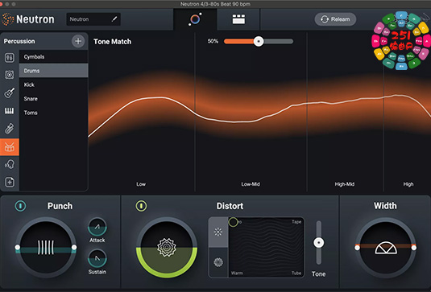
Task: Click the Tone Match heading
Action: coord(112,42)
